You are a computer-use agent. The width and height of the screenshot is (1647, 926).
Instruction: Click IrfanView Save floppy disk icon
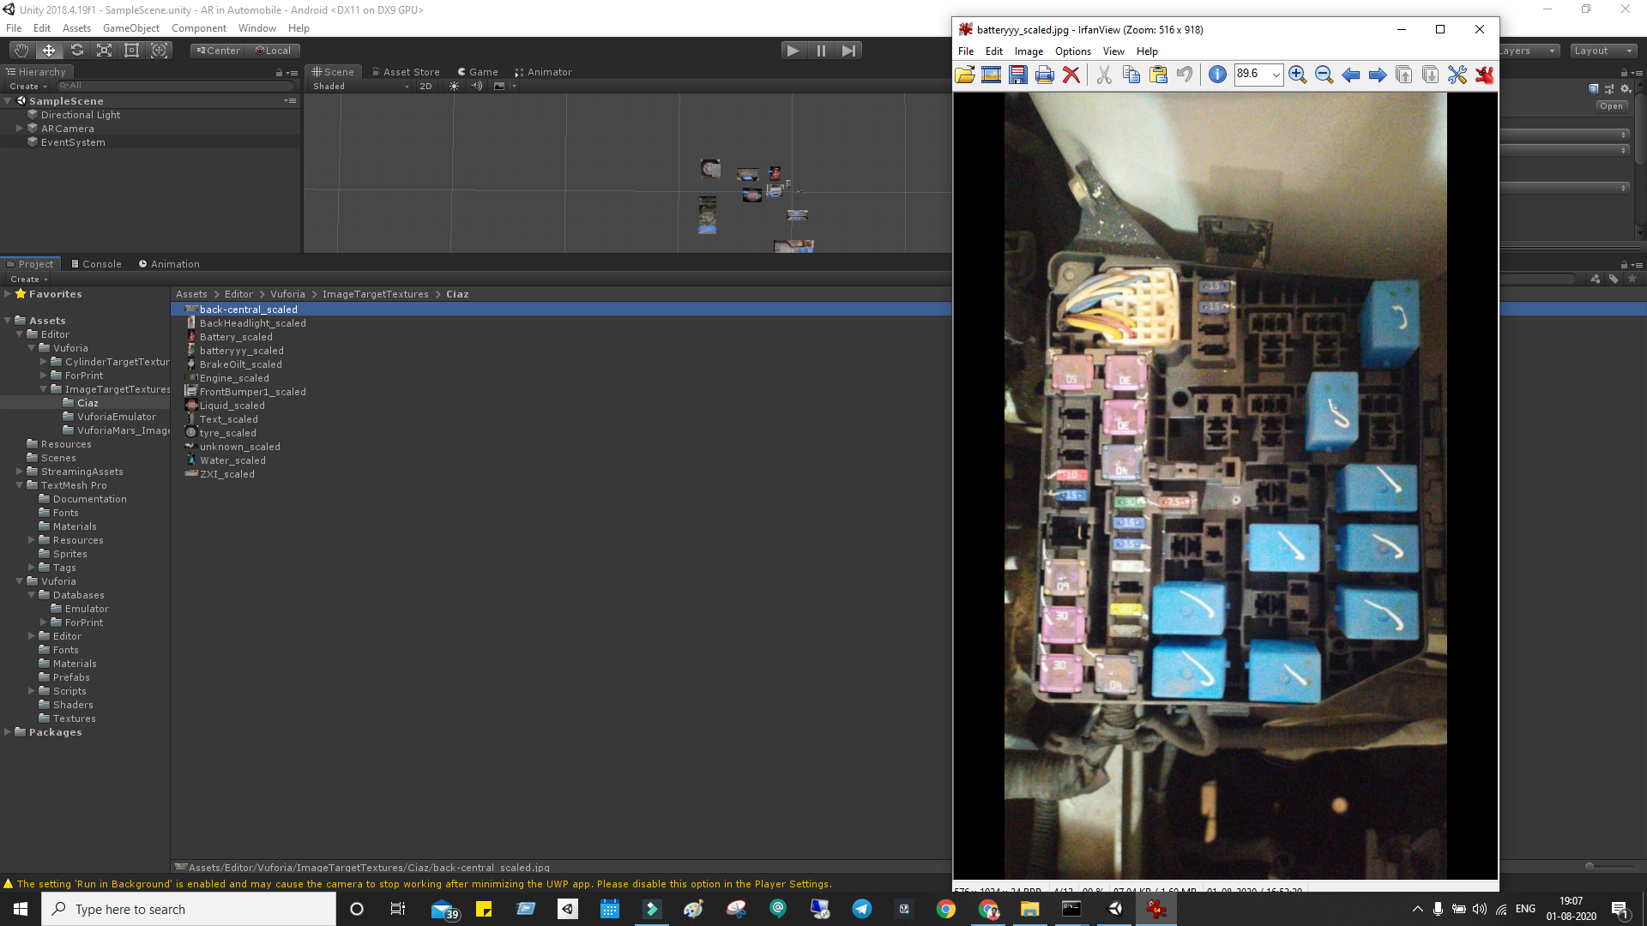(x=1017, y=75)
